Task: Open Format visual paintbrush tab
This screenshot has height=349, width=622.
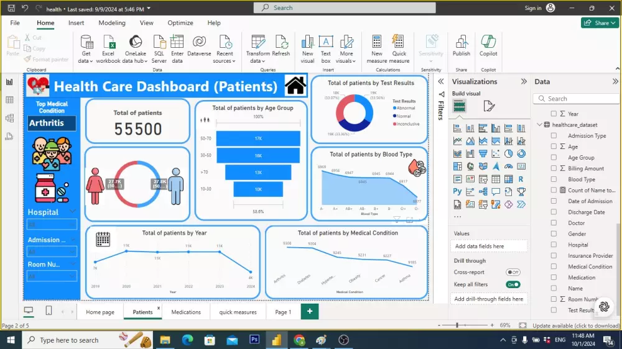Action: pos(489,106)
